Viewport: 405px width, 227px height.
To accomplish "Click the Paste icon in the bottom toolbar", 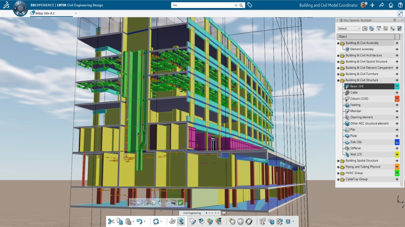I will coord(128,221).
